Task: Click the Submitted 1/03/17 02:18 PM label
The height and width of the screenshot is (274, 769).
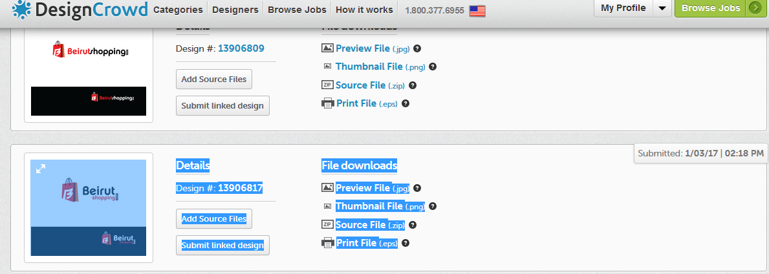Action: pyautogui.click(x=701, y=153)
